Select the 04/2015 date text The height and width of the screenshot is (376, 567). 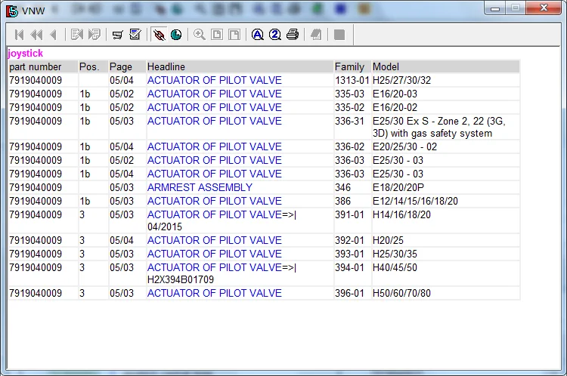pyautogui.click(x=165, y=227)
